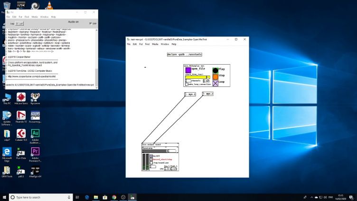The image size is (357, 201).
Task: Select the second r~ receive object
Action: [207, 94]
